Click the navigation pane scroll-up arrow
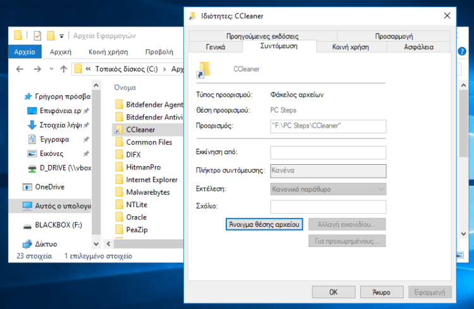The image size is (474, 309). click(x=96, y=85)
